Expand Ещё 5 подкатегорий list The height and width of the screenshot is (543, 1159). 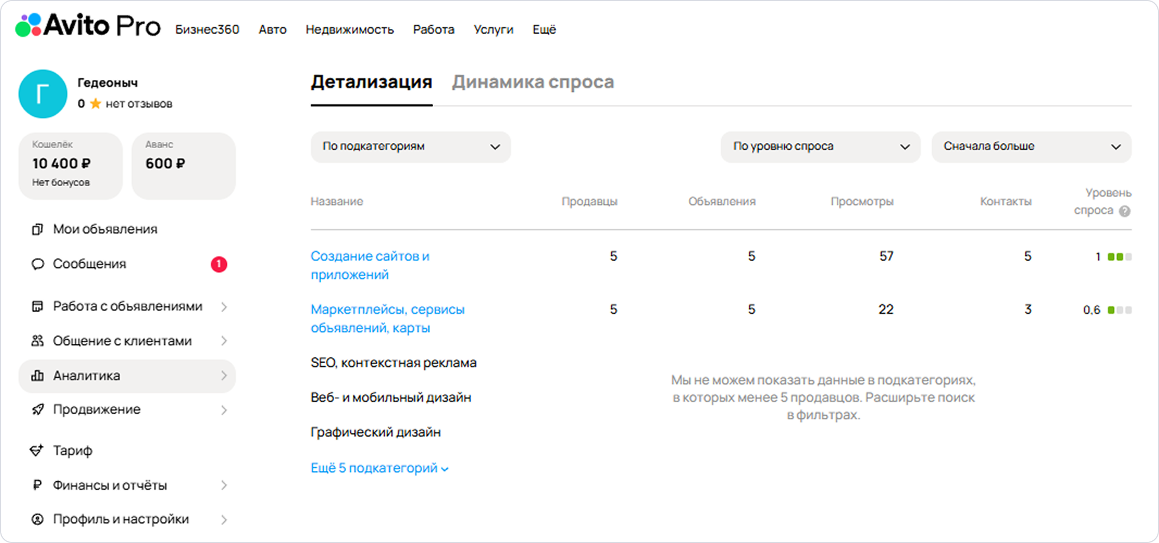tap(379, 468)
